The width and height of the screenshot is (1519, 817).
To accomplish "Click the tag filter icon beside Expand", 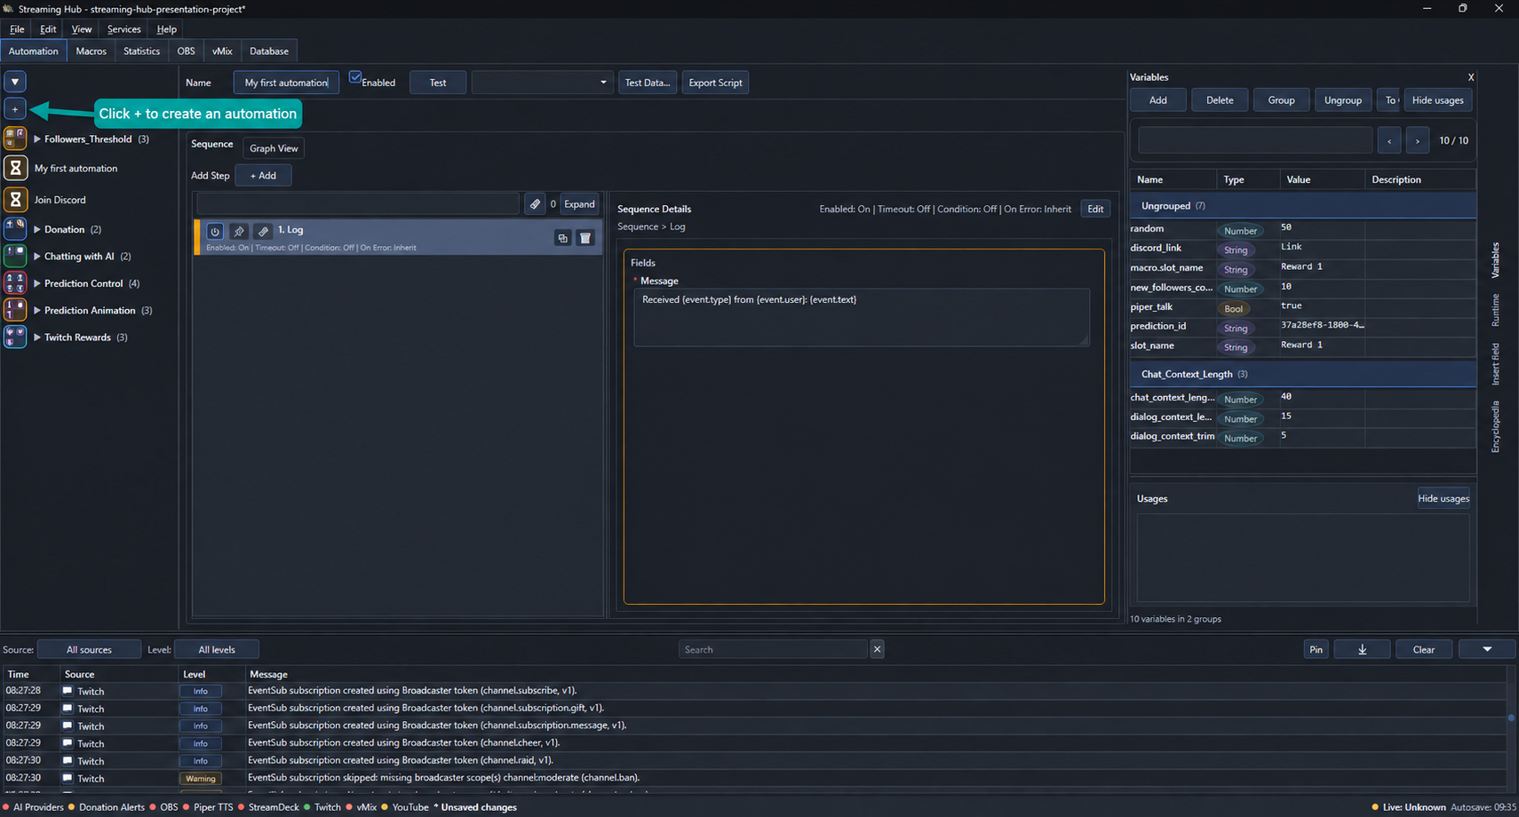I will point(535,204).
